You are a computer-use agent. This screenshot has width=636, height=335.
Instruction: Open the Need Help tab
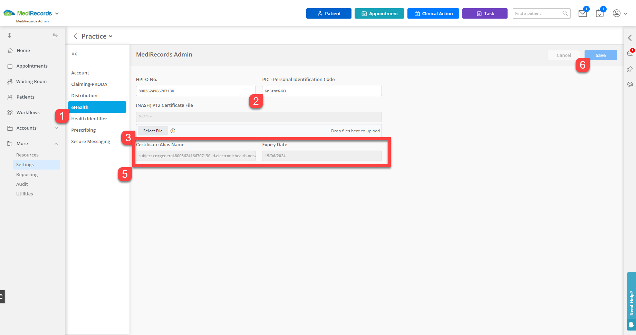pos(632,302)
